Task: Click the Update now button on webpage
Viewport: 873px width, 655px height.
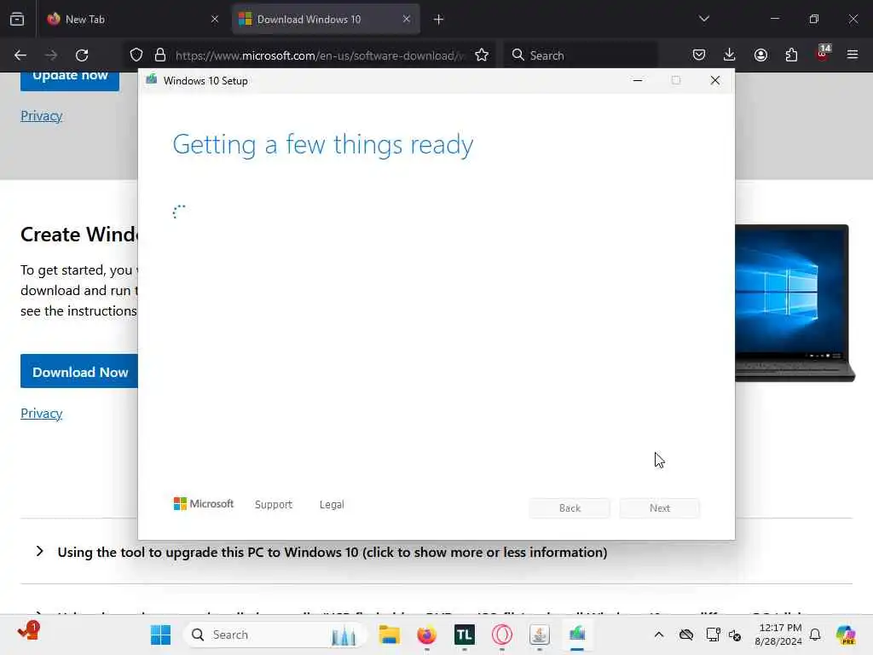Action: click(x=70, y=79)
